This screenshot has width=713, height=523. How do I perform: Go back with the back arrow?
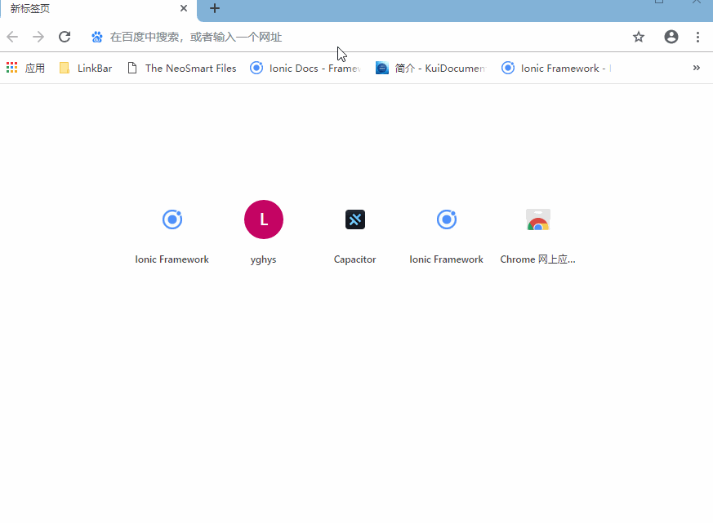[x=12, y=37]
